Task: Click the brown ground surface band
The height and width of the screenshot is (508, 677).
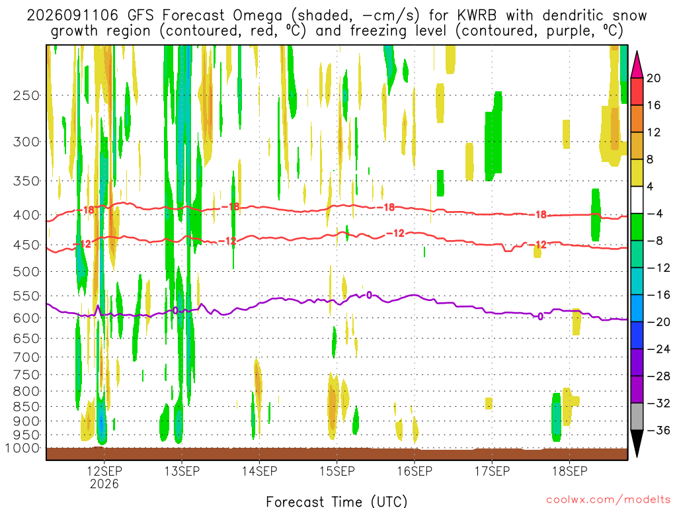Action: pyautogui.click(x=337, y=454)
